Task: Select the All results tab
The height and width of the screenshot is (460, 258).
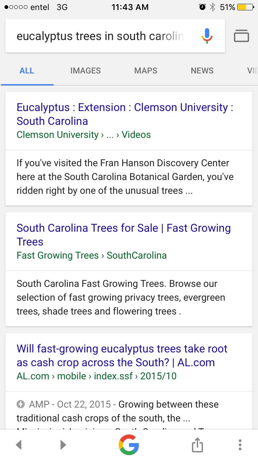Action: [x=27, y=71]
